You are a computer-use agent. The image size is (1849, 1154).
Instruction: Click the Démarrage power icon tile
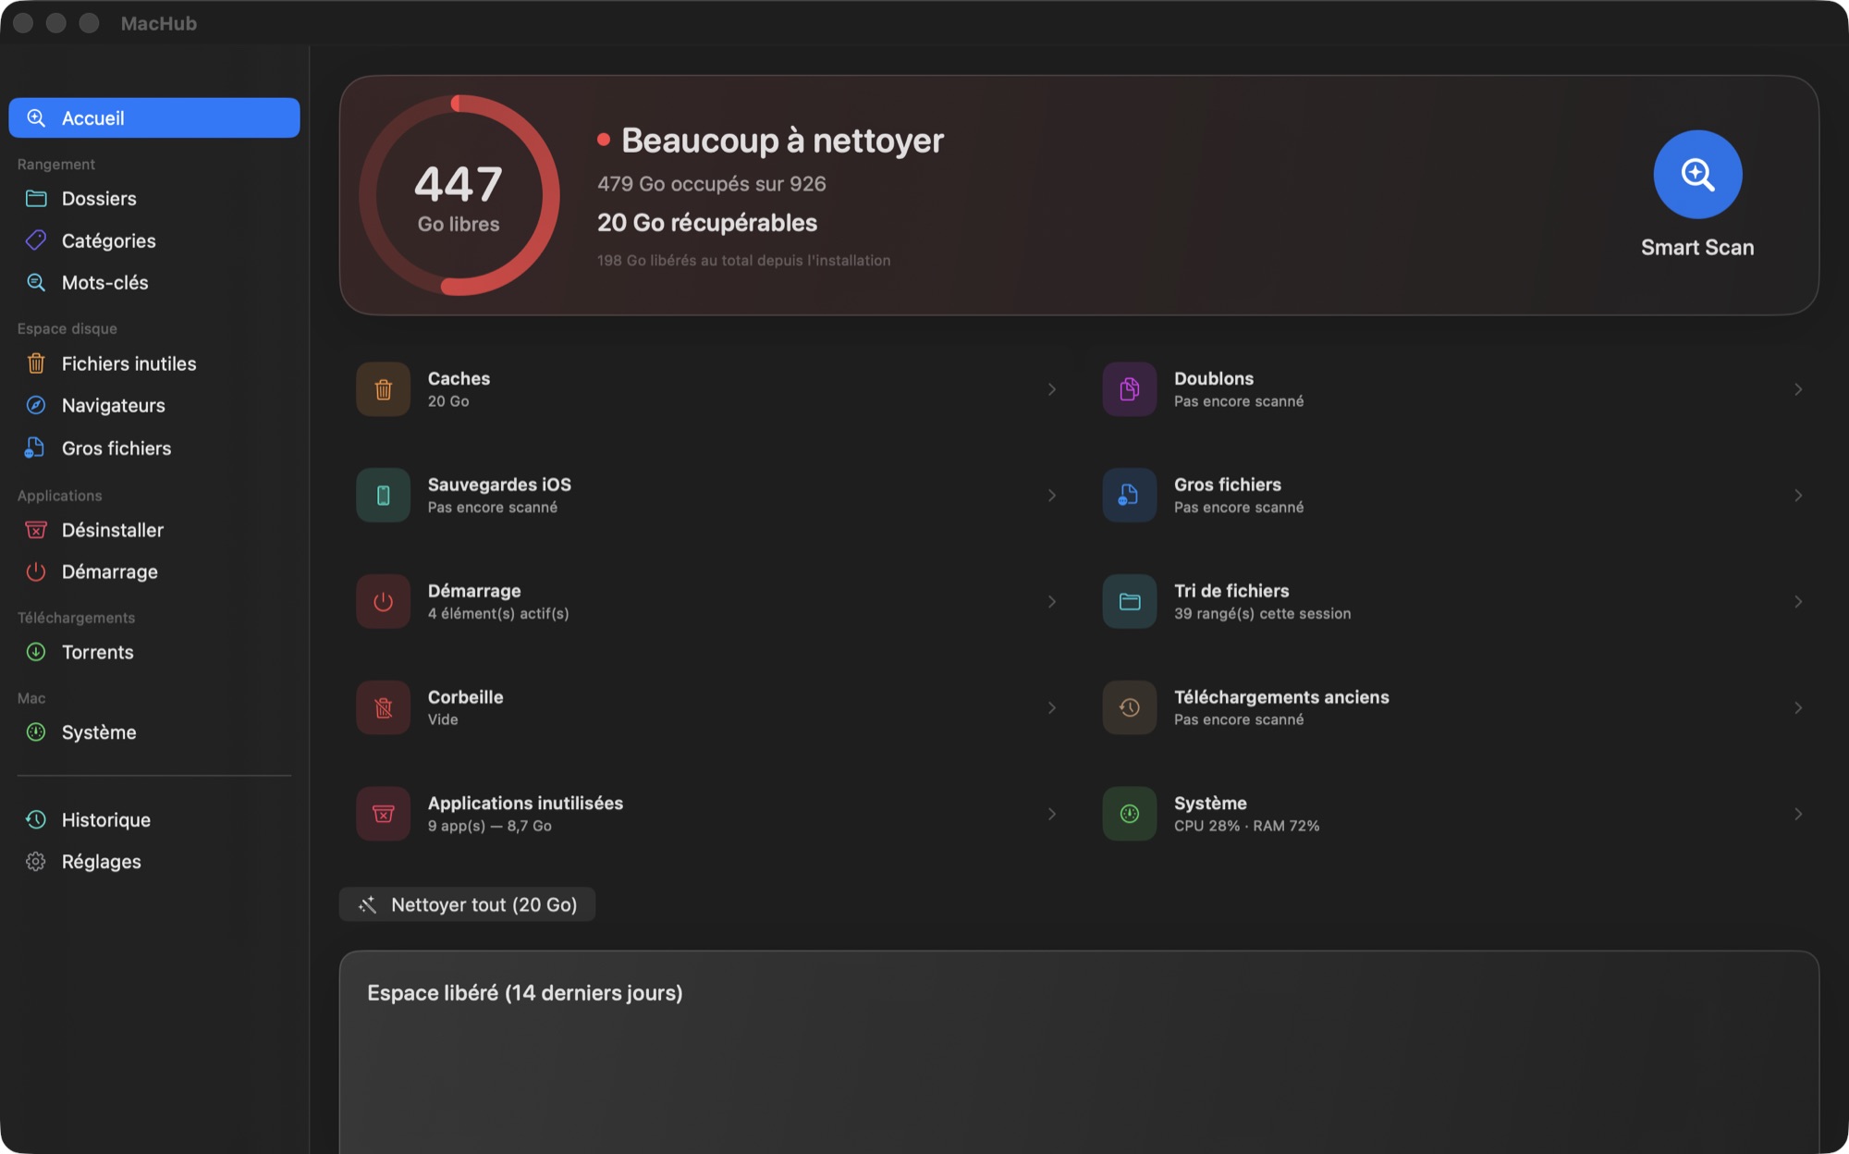point(383,602)
